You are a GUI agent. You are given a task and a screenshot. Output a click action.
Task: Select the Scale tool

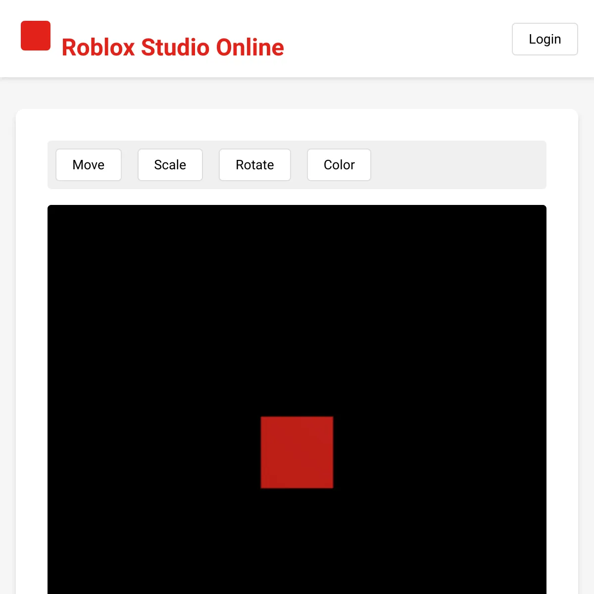tap(170, 165)
